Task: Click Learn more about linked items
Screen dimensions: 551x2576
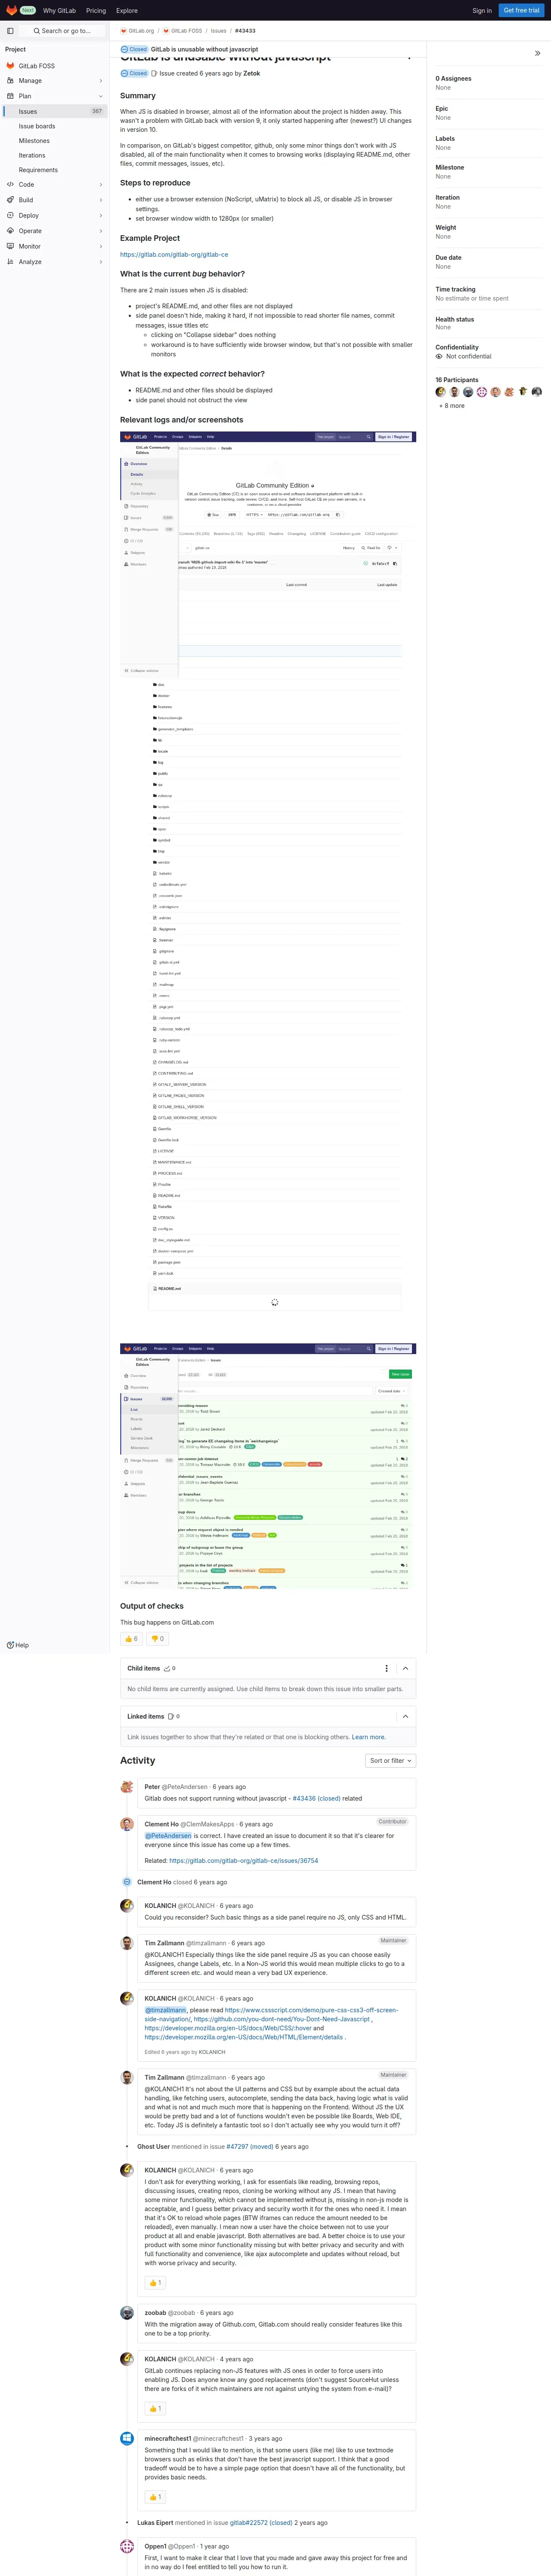Action: 368,1737
